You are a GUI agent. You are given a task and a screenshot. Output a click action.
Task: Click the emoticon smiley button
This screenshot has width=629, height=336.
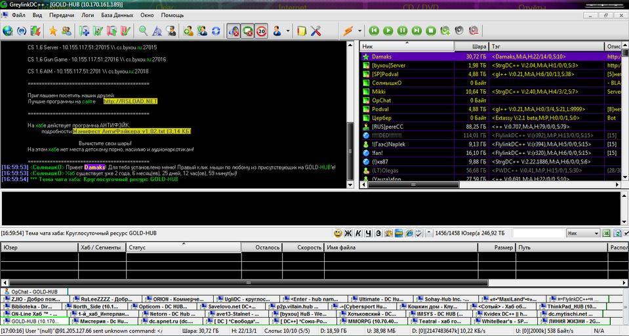pos(338,233)
